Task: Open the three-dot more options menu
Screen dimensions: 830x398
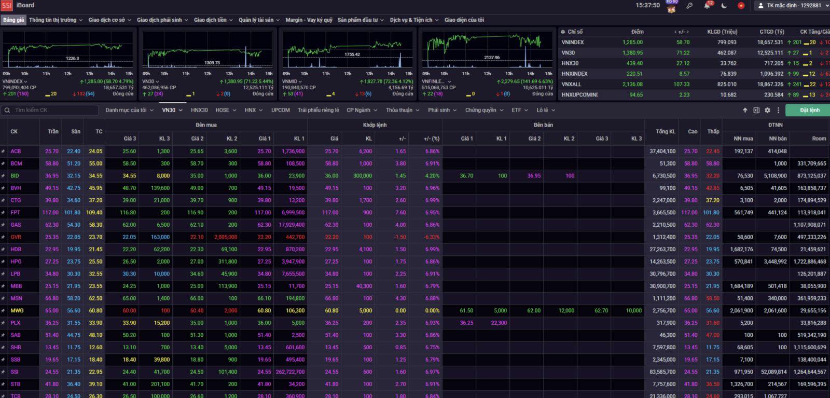Action: click(778, 110)
